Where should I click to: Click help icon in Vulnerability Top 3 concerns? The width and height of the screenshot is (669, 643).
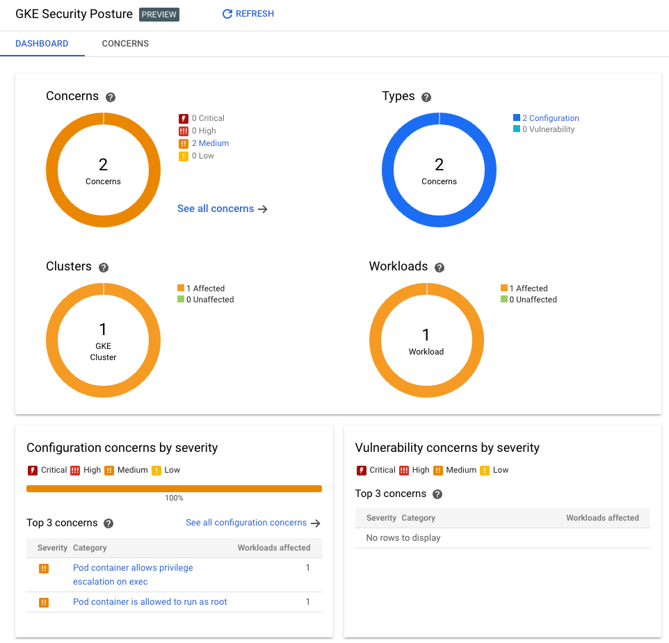point(437,494)
